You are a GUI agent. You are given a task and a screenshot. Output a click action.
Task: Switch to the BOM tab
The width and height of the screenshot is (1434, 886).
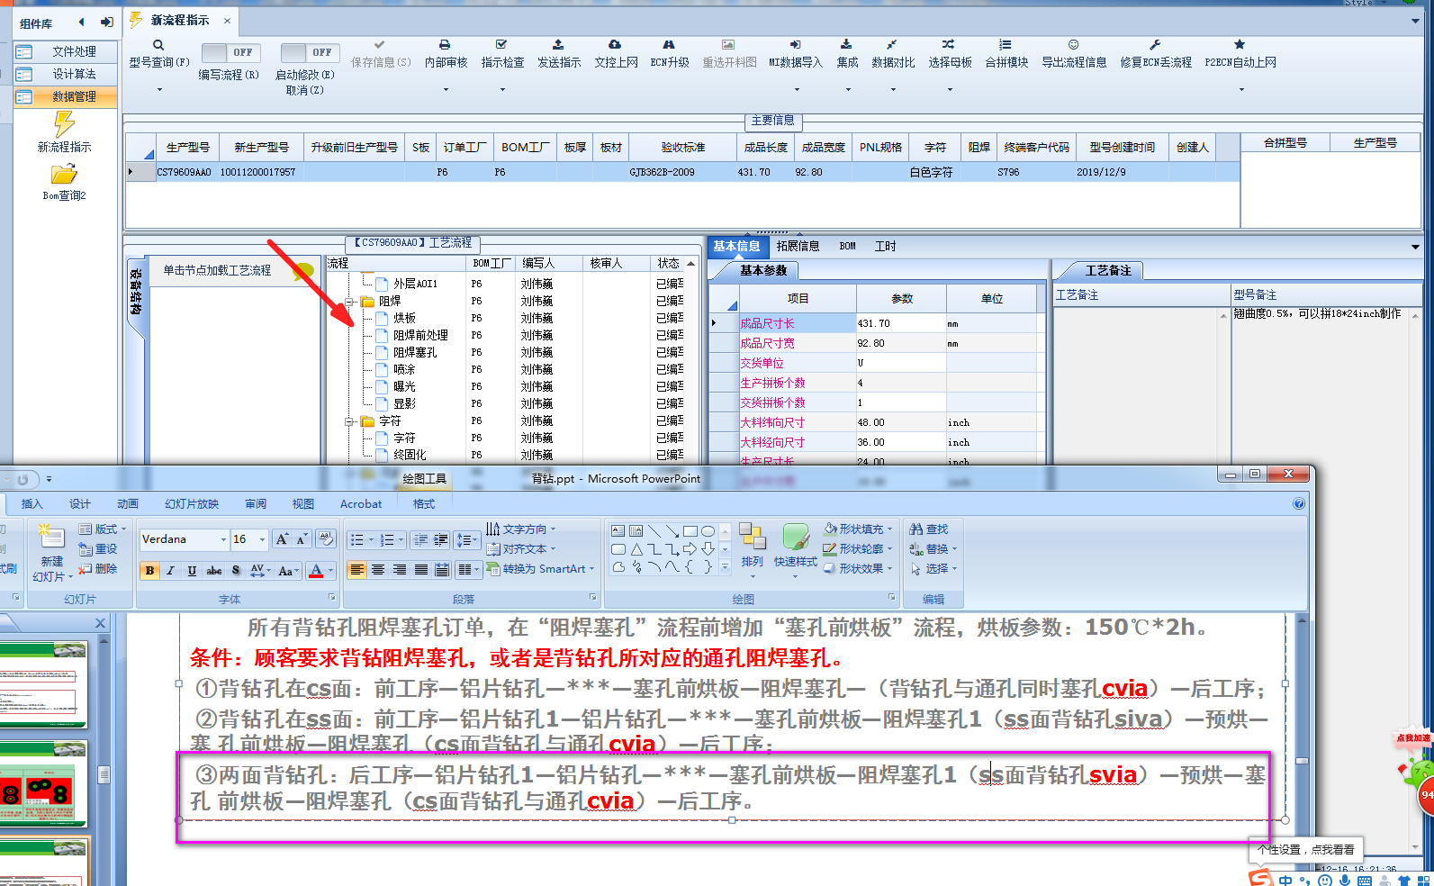pos(847,246)
